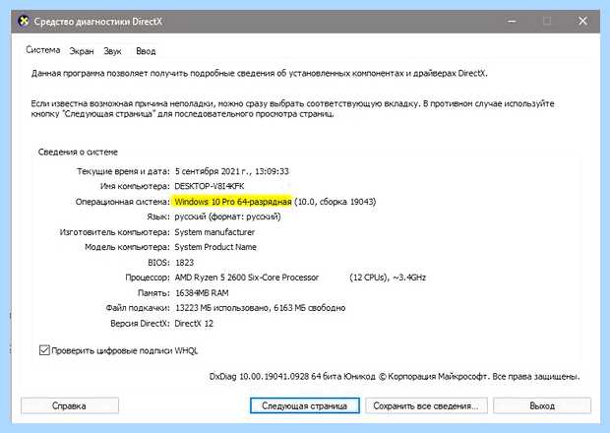The width and height of the screenshot is (610, 433).
Task: Click memory value 16384MB RAM
Action: [202, 293]
